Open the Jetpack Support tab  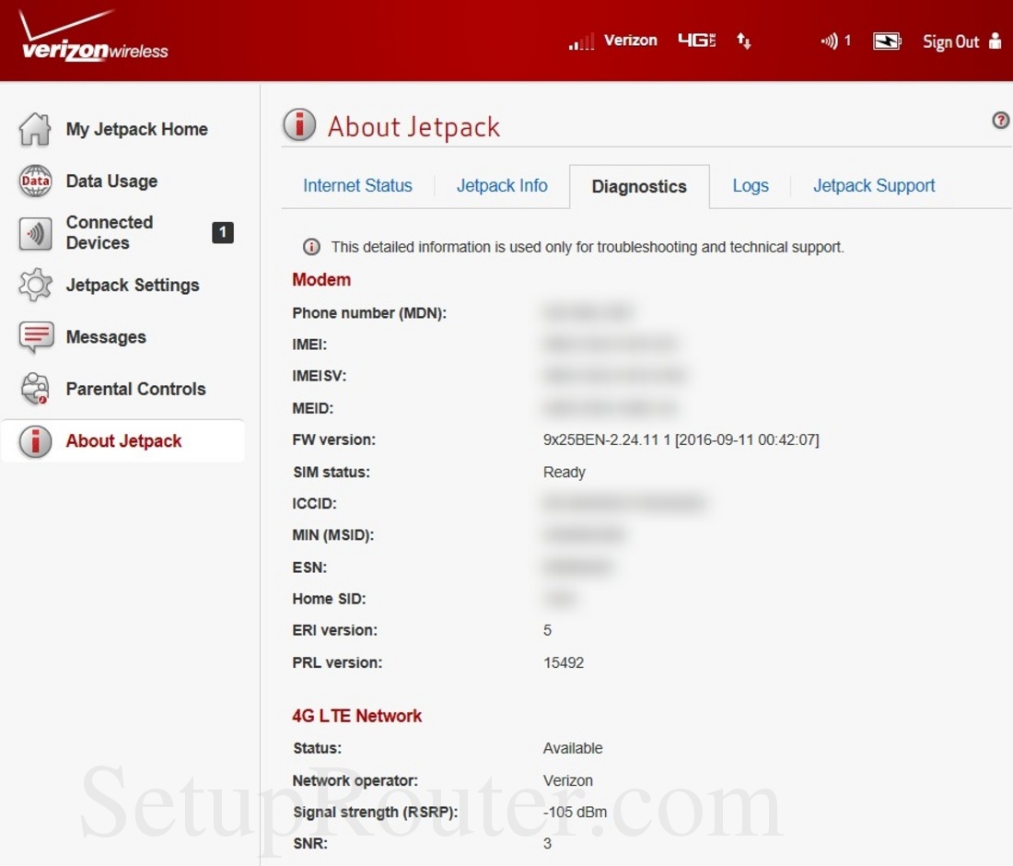tap(873, 185)
